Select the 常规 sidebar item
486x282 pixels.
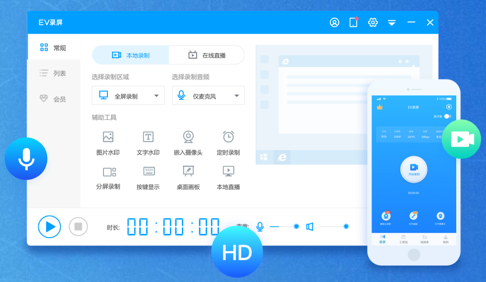54,47
